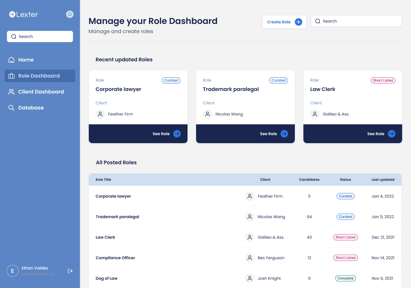Click the Role Title column header
This screenshot has height=288, width=411.
click(x=103, y=180)
